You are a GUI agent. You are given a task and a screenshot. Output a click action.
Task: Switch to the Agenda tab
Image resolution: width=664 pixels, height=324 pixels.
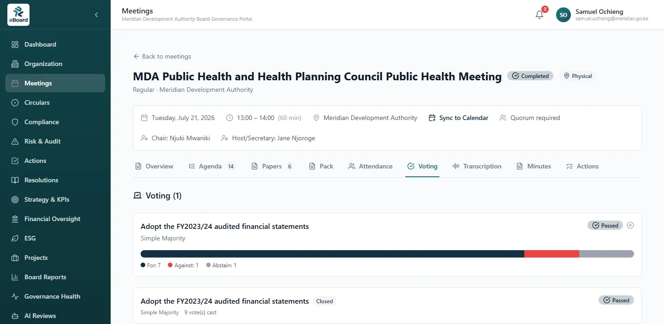click(x=212, y=166)
